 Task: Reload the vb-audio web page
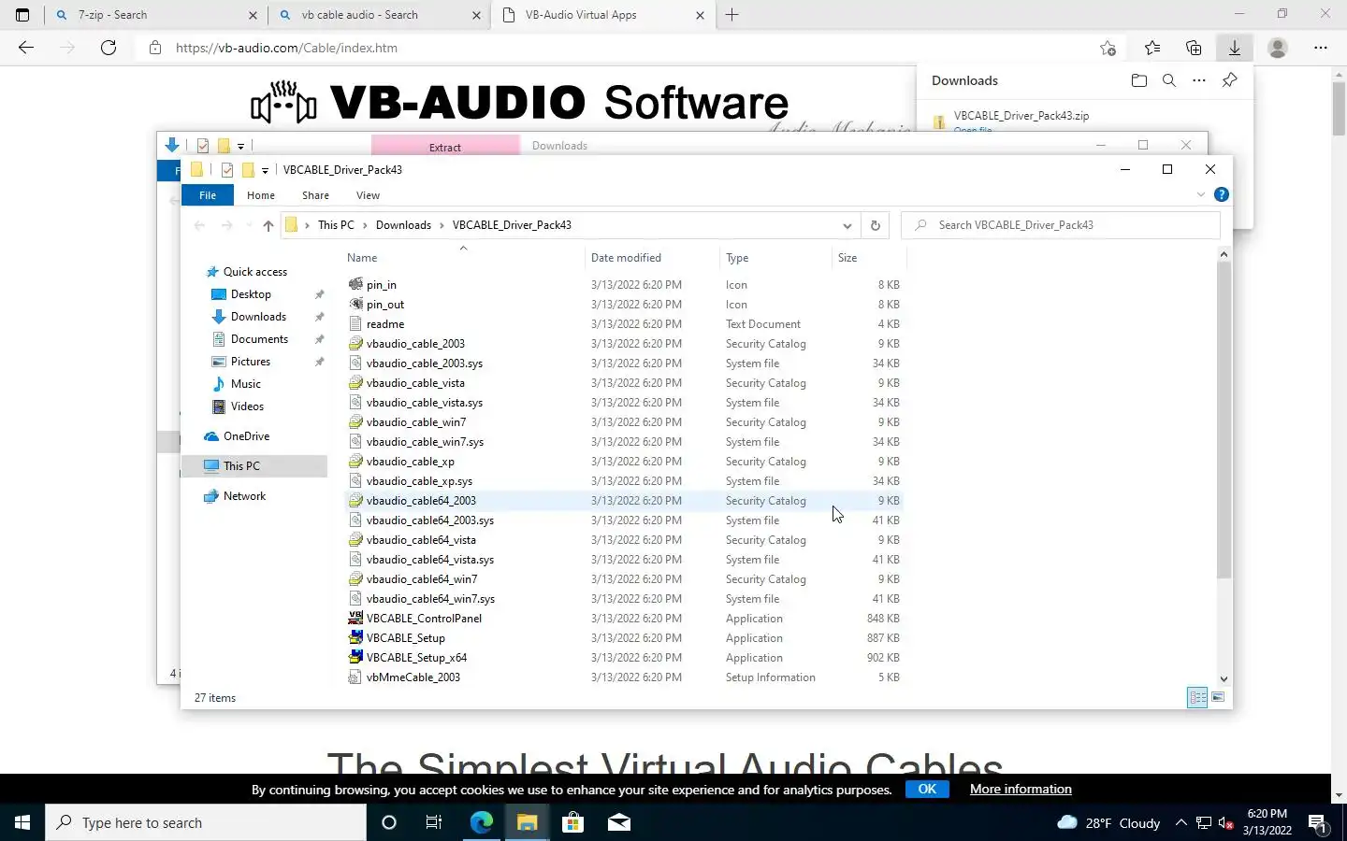(x=109, y=48)
